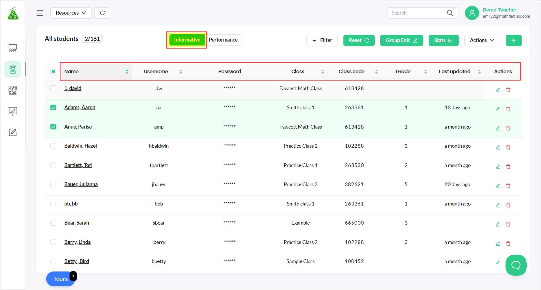Click edit pencil for Adams, Aaron
541x290 pixels.
tap(498, 109)
